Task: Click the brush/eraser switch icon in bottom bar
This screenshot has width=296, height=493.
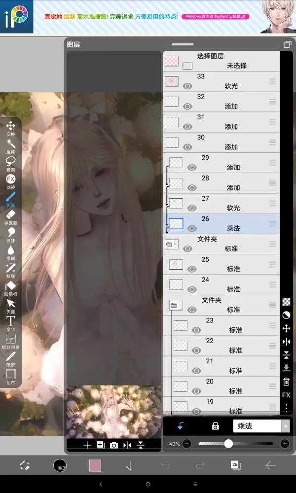Action: point(25,465)
